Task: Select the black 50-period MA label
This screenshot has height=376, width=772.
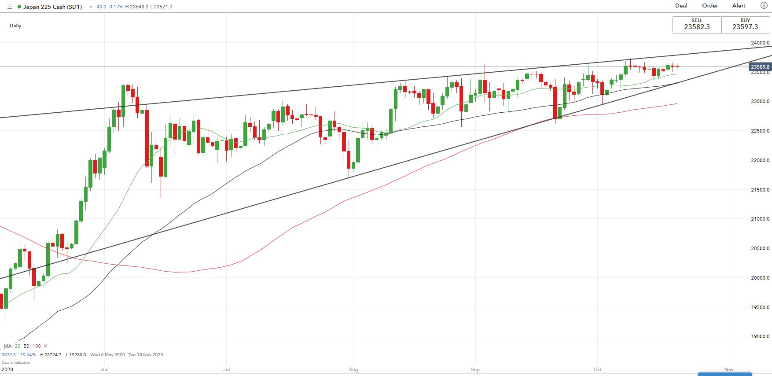Action: coord(26,346)
